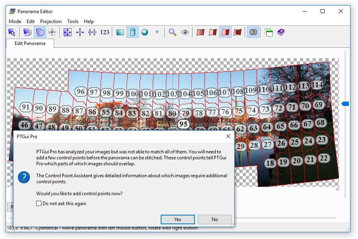Select image number 110 in the panorama
The image size is (358, 239).
264,89
